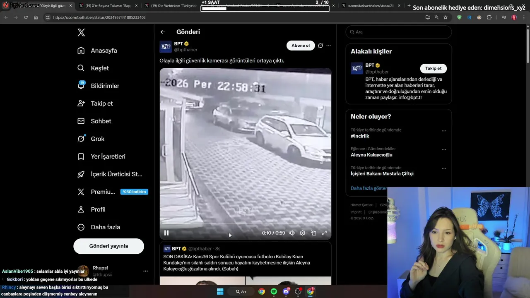This screenshot has width=530, height=298.
Task: Open Windows taskbar Ara search box
Action: 241,291
